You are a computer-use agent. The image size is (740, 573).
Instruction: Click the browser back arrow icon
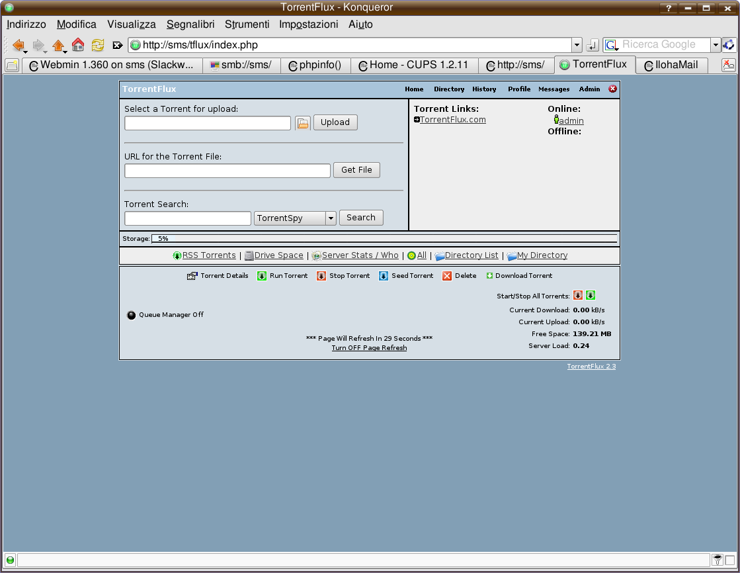18,45
